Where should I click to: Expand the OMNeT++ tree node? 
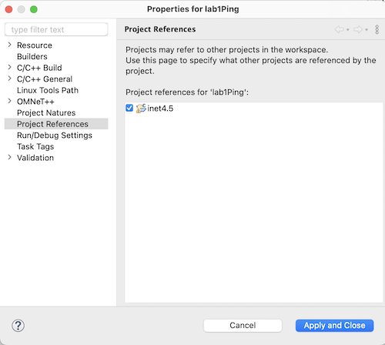[x=9, y=101]
